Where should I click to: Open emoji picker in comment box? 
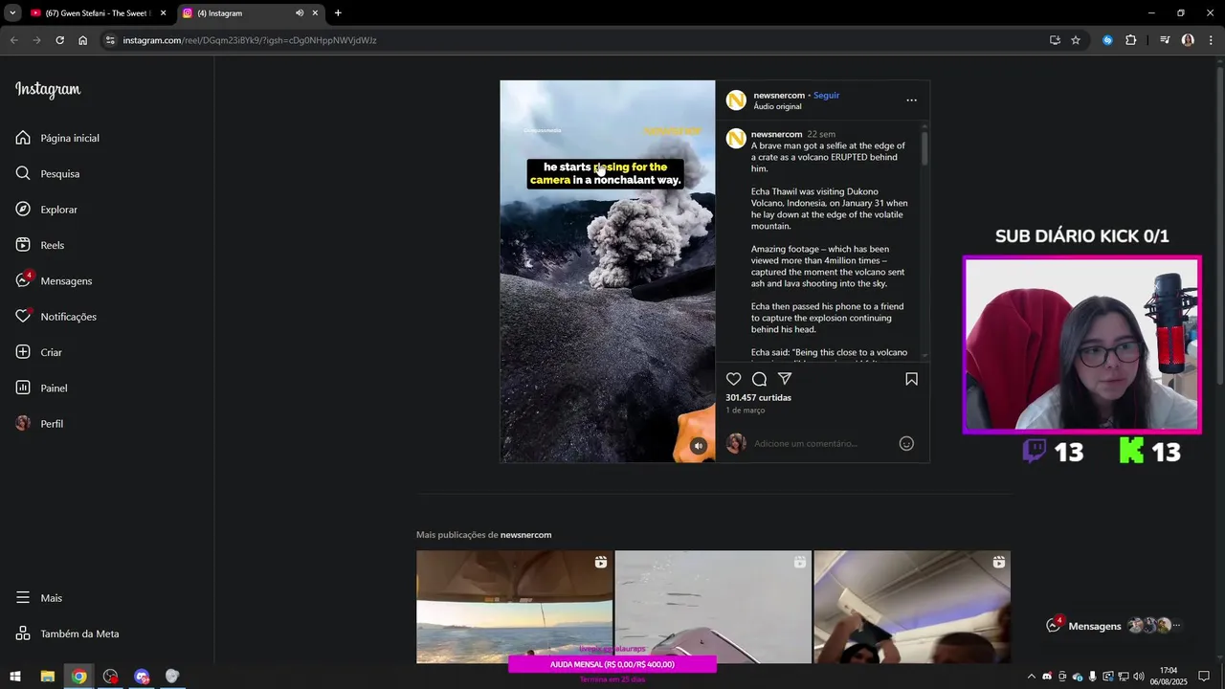click(x=906, y=443)
